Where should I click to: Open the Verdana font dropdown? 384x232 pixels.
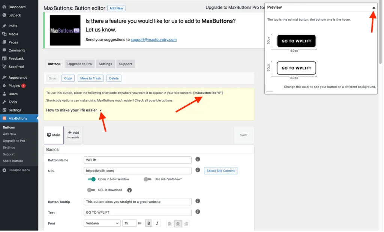tap(102, 223)
